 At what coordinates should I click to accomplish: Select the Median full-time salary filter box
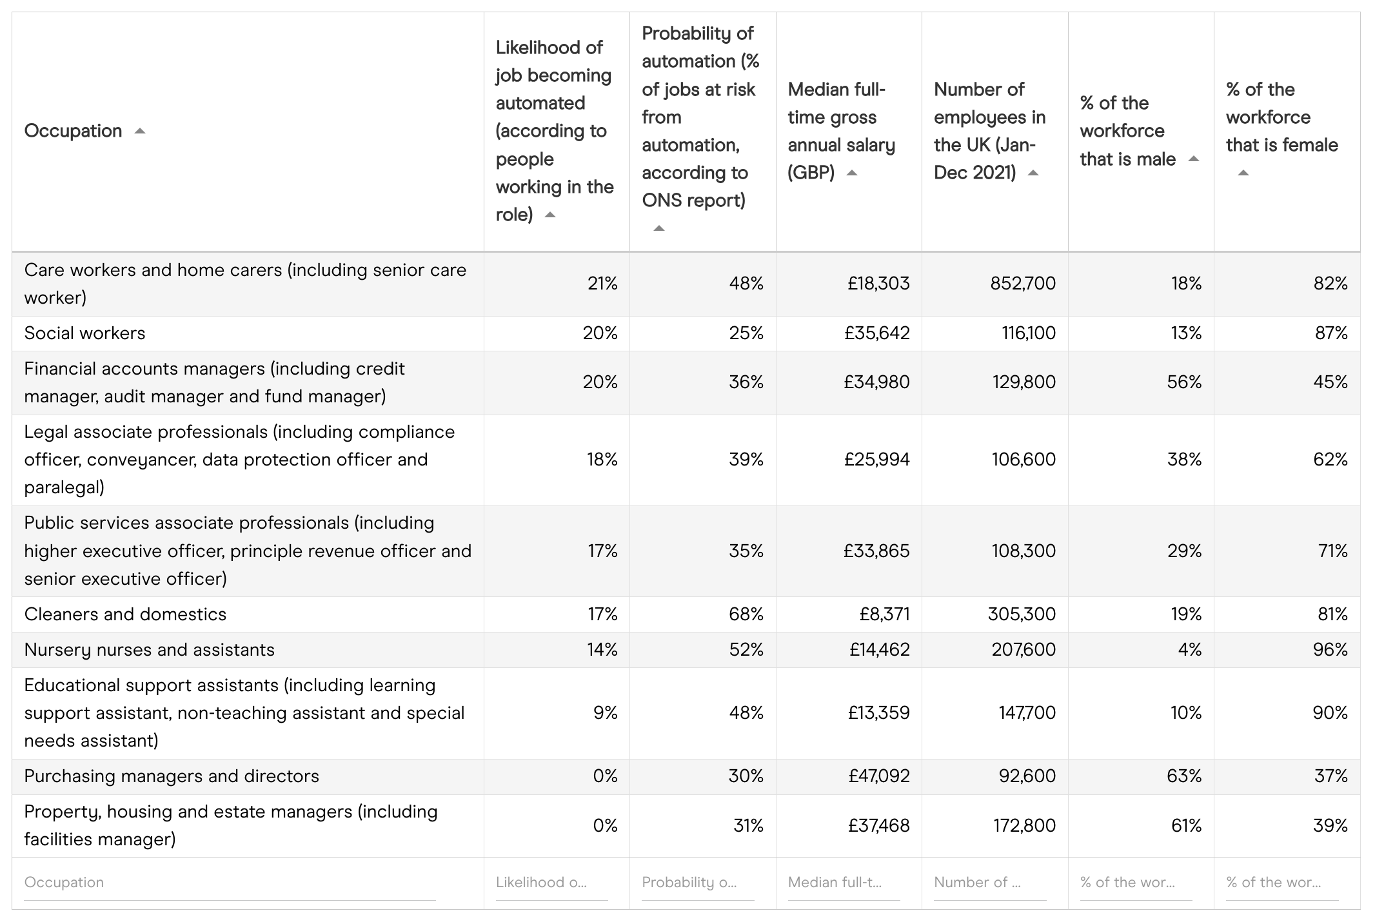coord(844,883)
